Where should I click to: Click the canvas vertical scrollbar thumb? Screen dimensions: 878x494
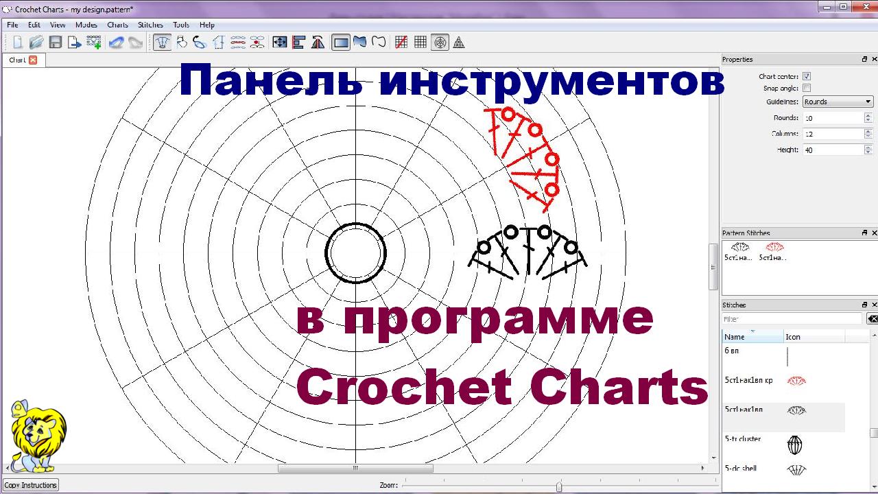click(714, 266)
